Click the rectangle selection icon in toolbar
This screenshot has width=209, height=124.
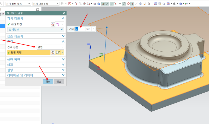coord(88,4)
